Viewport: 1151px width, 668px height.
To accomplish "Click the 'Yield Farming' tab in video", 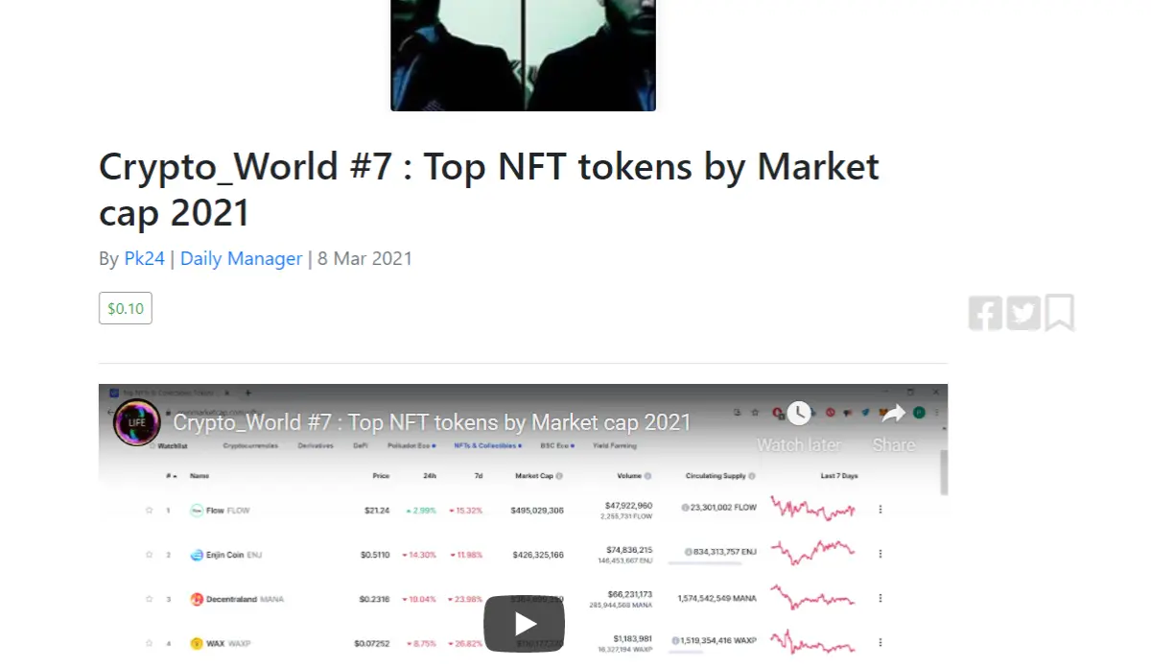I will (615, 446).
